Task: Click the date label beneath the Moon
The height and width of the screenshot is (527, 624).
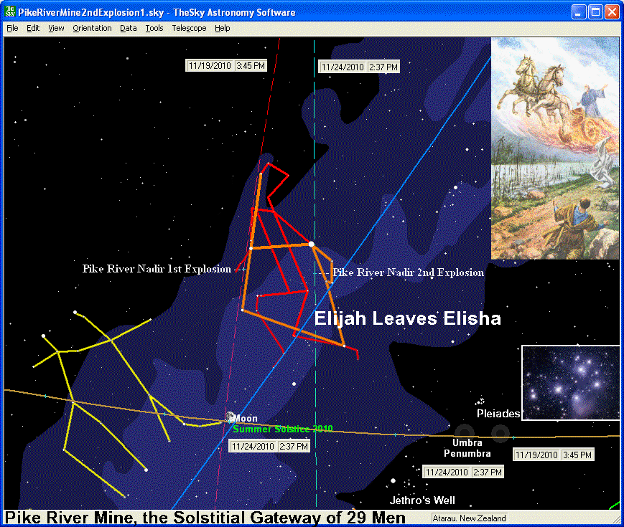Action: point(269,446)
